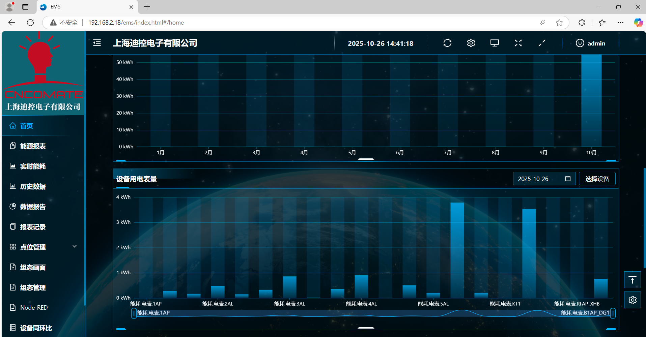Click the browser favorites star icon
The width and height of the screenshot is (646, 337).
559,23
